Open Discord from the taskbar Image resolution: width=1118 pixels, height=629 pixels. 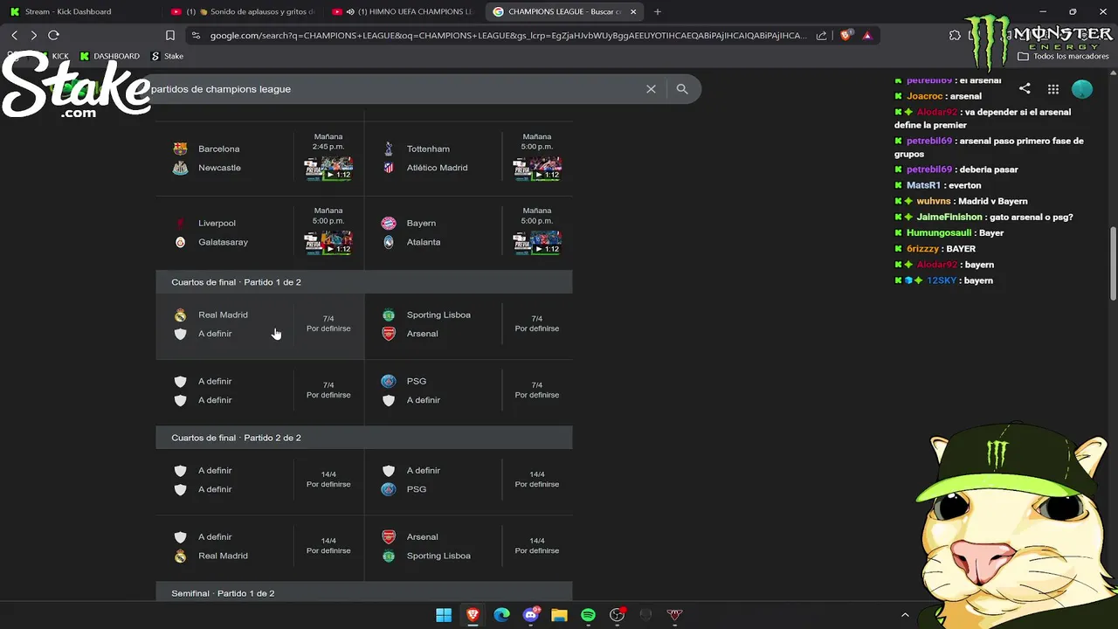pos(530,615)
